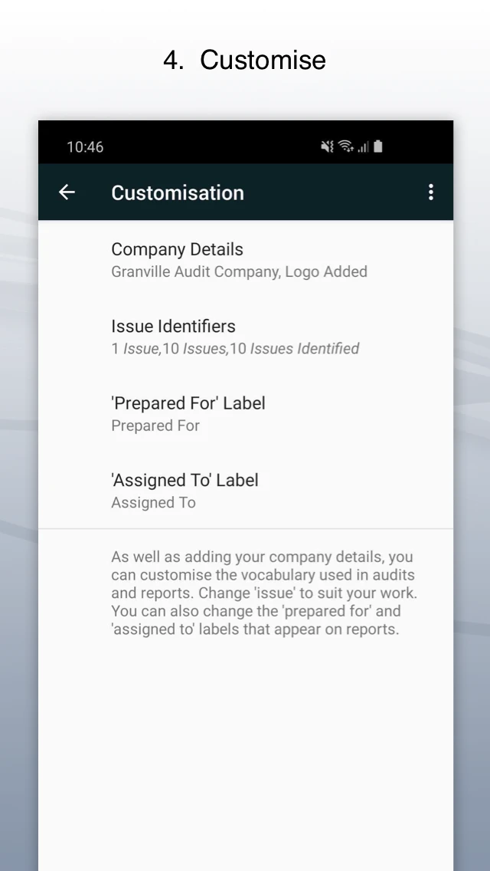This screenshot has width=490, height=871.
Task: Click the mobile signal strength icon
Action: point(363,146)
